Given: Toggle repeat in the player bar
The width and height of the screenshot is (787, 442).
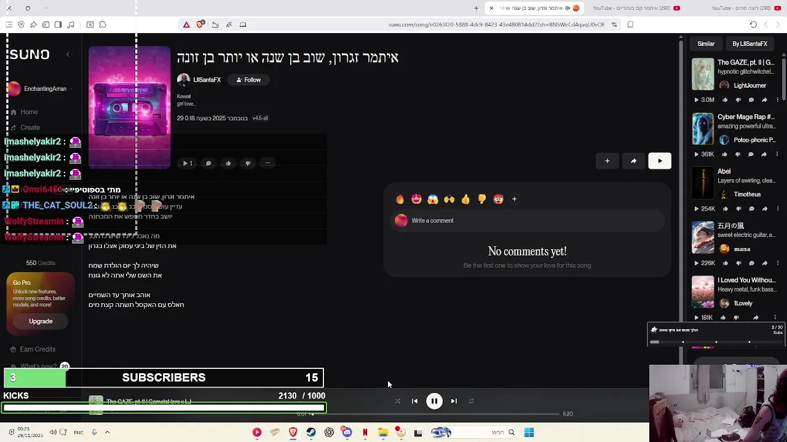Looking at the screenshot, I should pyautogui.click(x=471, y=401).
